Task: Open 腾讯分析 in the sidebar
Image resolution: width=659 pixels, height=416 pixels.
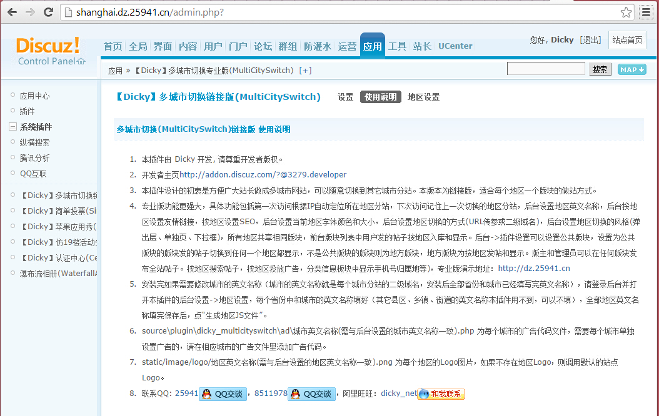Action: (34, 158)
